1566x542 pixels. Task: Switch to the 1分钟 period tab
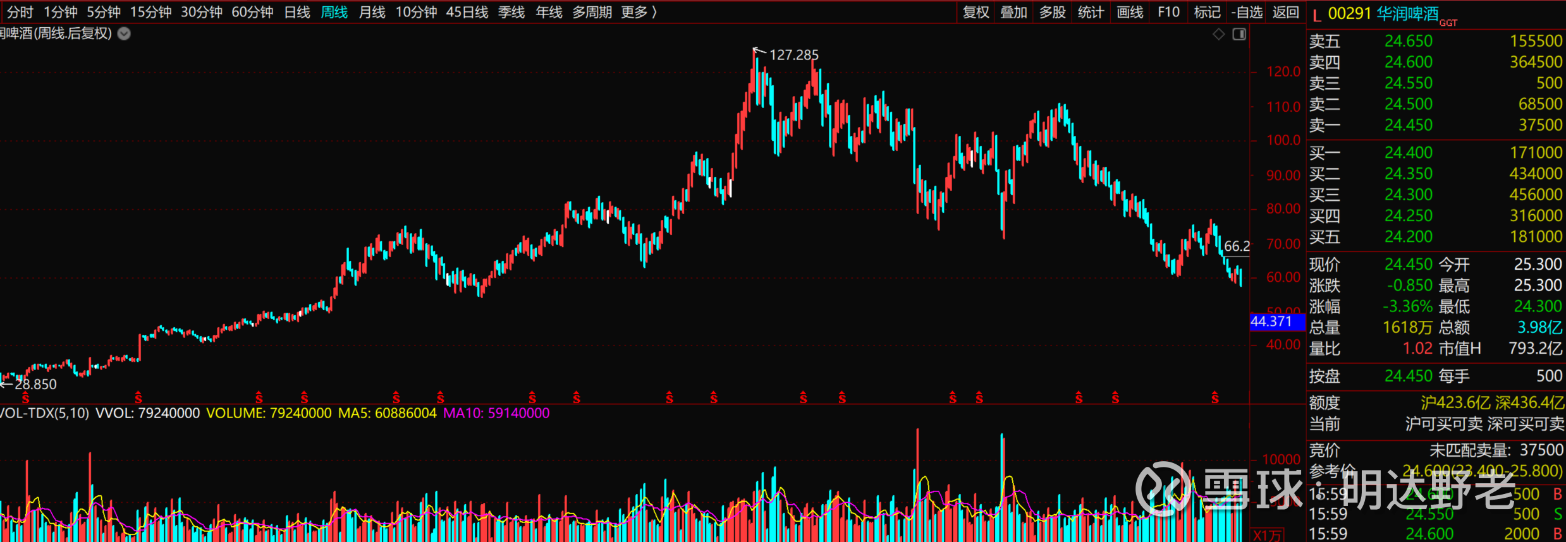[x=61, y=12]
